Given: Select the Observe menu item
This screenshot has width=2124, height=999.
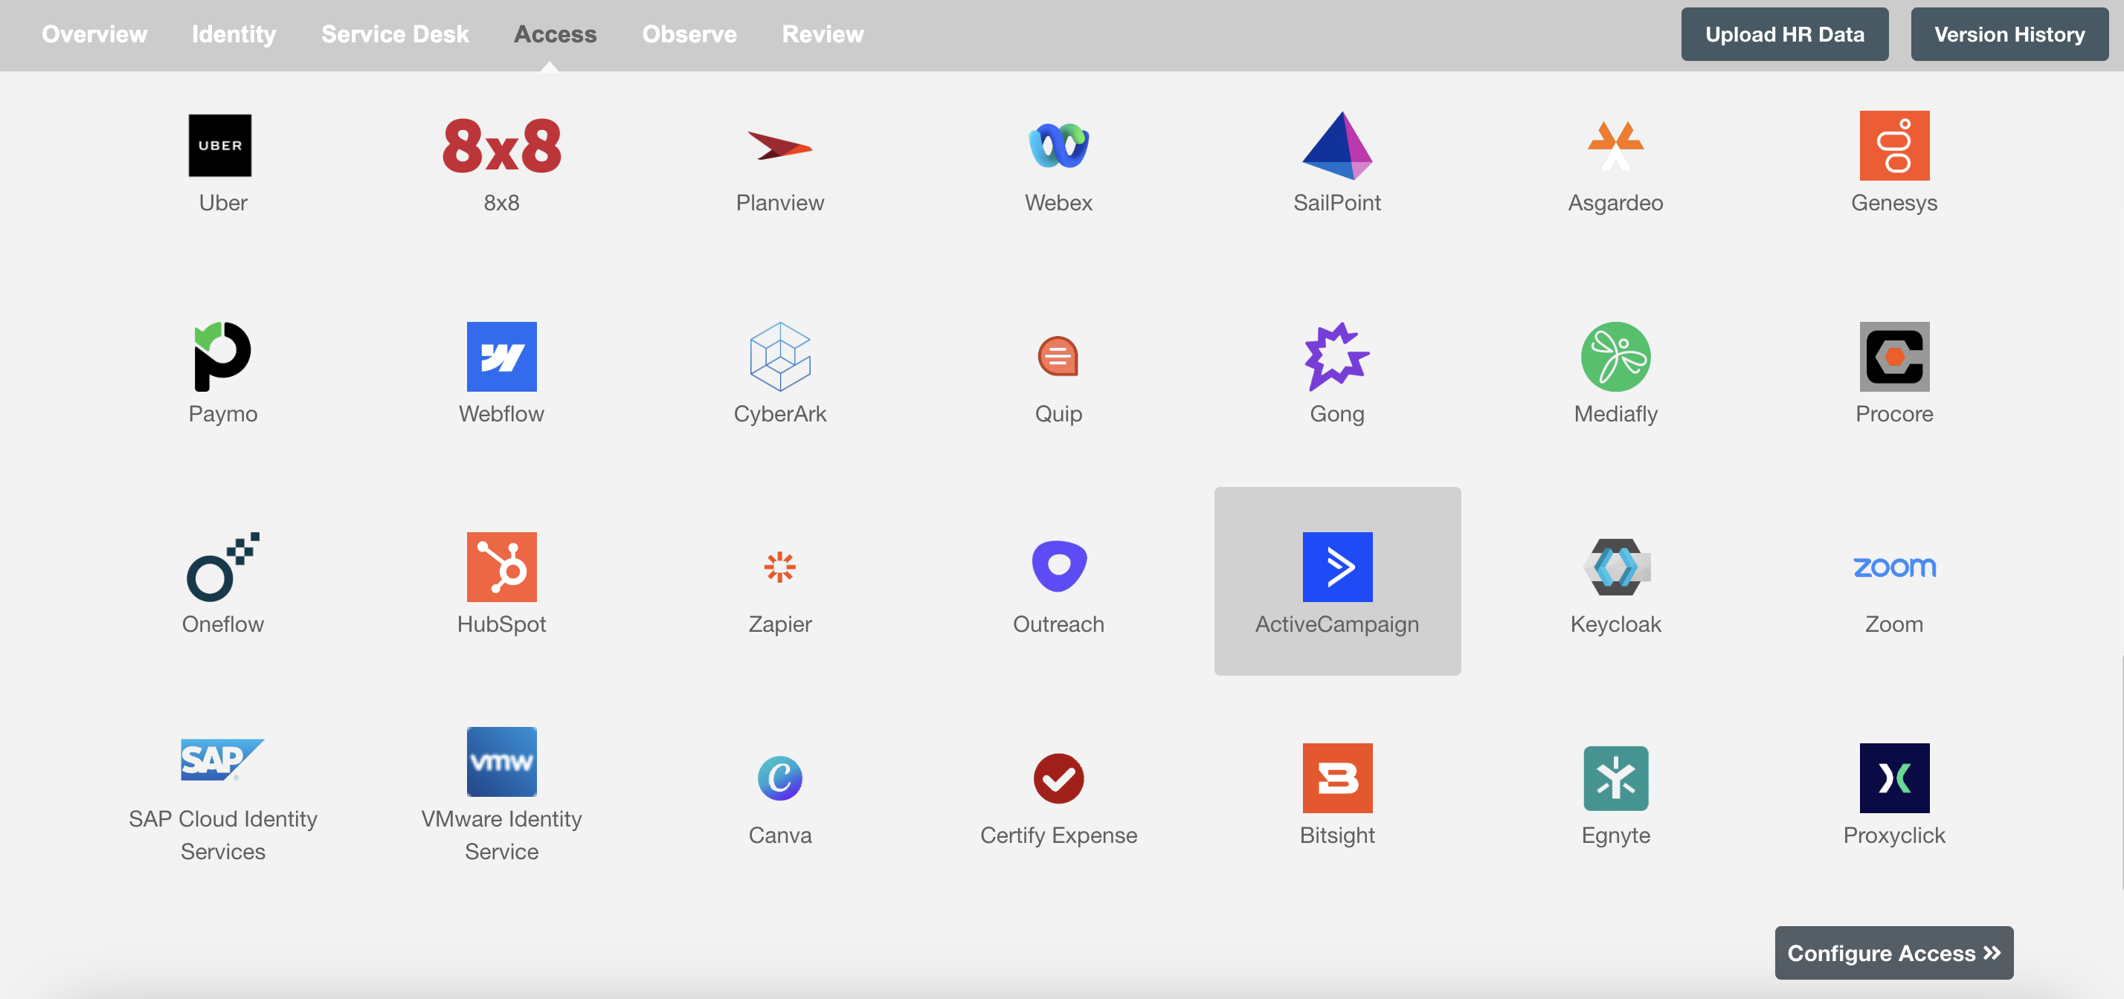Looking at the screenshot, I should pos(691,33).
